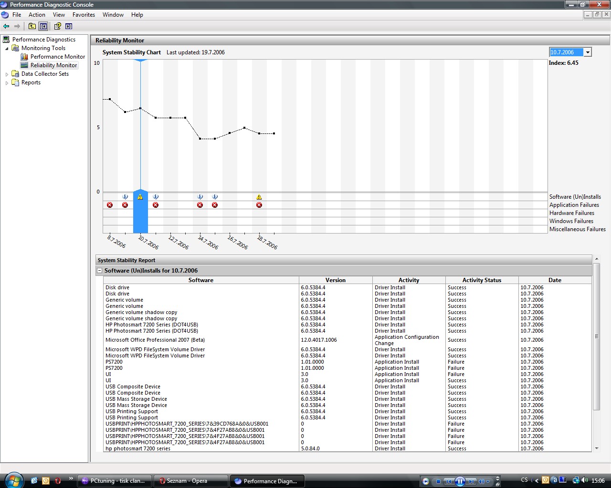Image resolution: width=611 pixels, height=488 pixels.
Task: Expand quick launch overflow chevron
Action: point(71,478)
